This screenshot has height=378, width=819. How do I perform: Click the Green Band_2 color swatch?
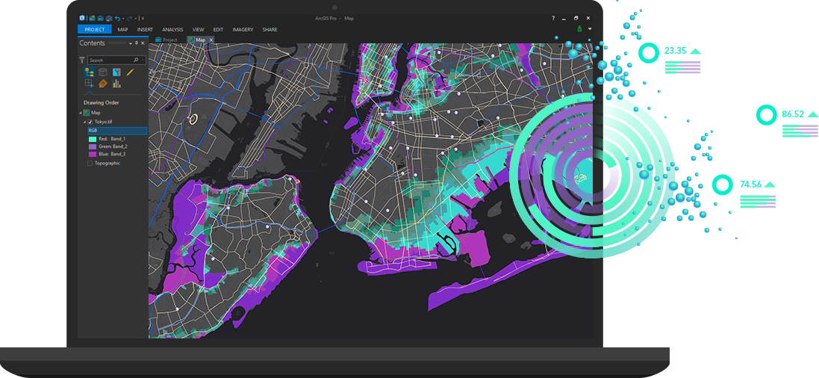93,147
